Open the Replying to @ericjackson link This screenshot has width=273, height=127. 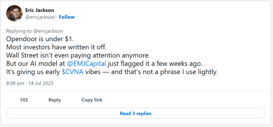click(x=34, y=31)
